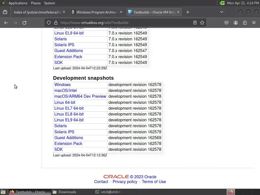This screenshot has height=195, width=260.
Task: Open the System menu
Action: [50, 3]
